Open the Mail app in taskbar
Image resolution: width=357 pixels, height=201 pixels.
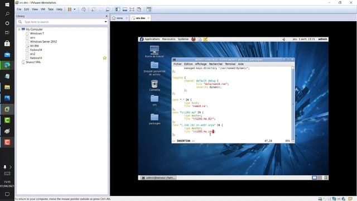point(7,55)
